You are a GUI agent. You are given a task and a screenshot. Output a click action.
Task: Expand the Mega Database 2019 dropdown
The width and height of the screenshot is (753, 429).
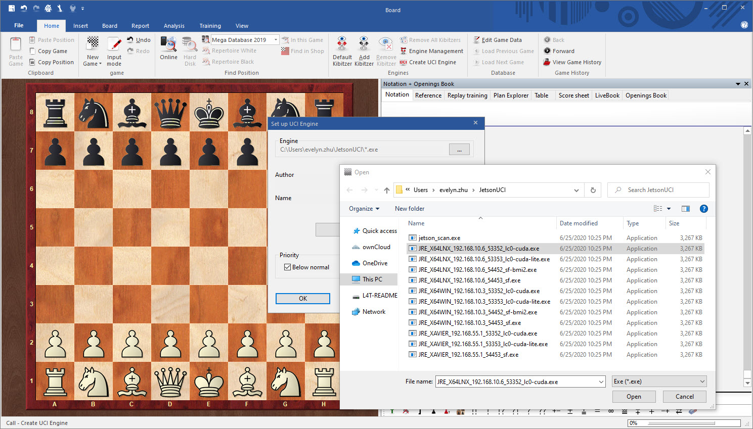point(276,40)
